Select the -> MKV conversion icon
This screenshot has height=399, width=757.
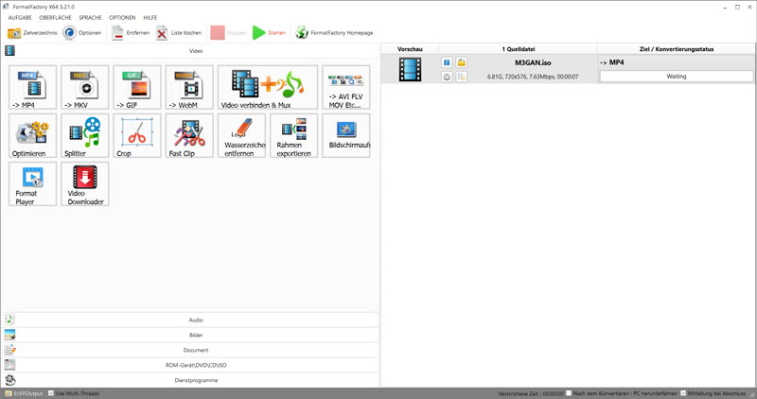pyautogui.click(x=84, y=87)
